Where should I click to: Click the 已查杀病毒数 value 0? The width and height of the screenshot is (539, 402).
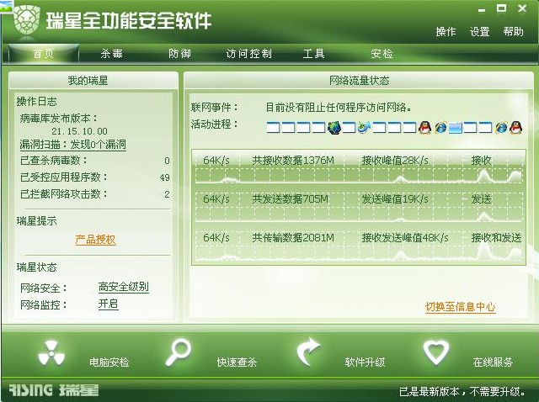pyautogui.click(x=167, y=161)
